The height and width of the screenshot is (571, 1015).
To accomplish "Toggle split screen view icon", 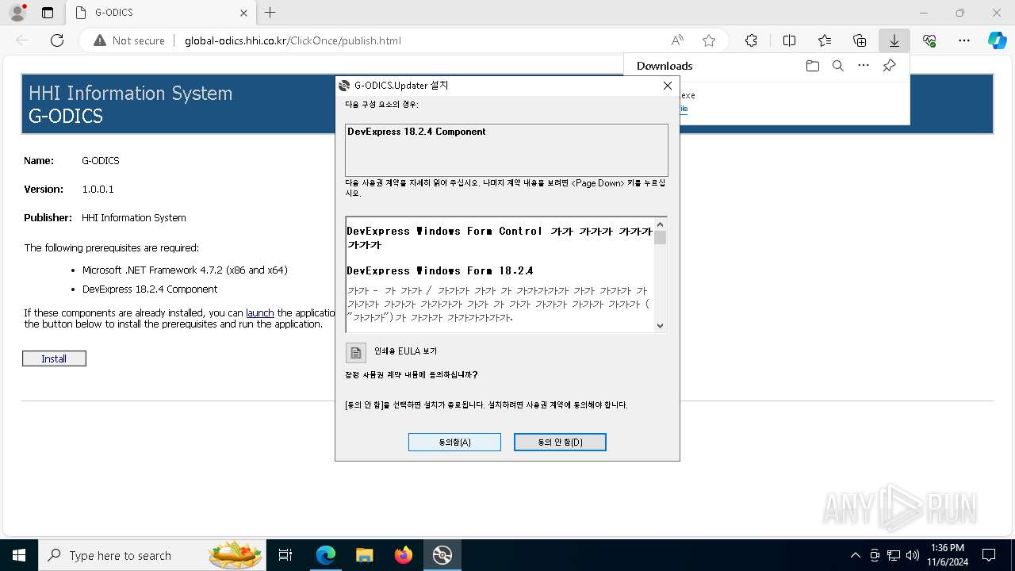I will pyautogui.click(x=789, y=40).
